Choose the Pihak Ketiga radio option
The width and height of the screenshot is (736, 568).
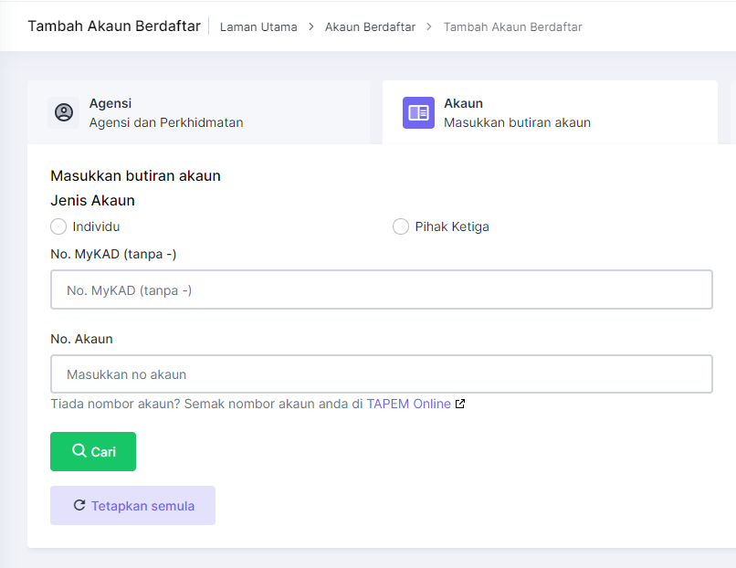click(400, 226)
